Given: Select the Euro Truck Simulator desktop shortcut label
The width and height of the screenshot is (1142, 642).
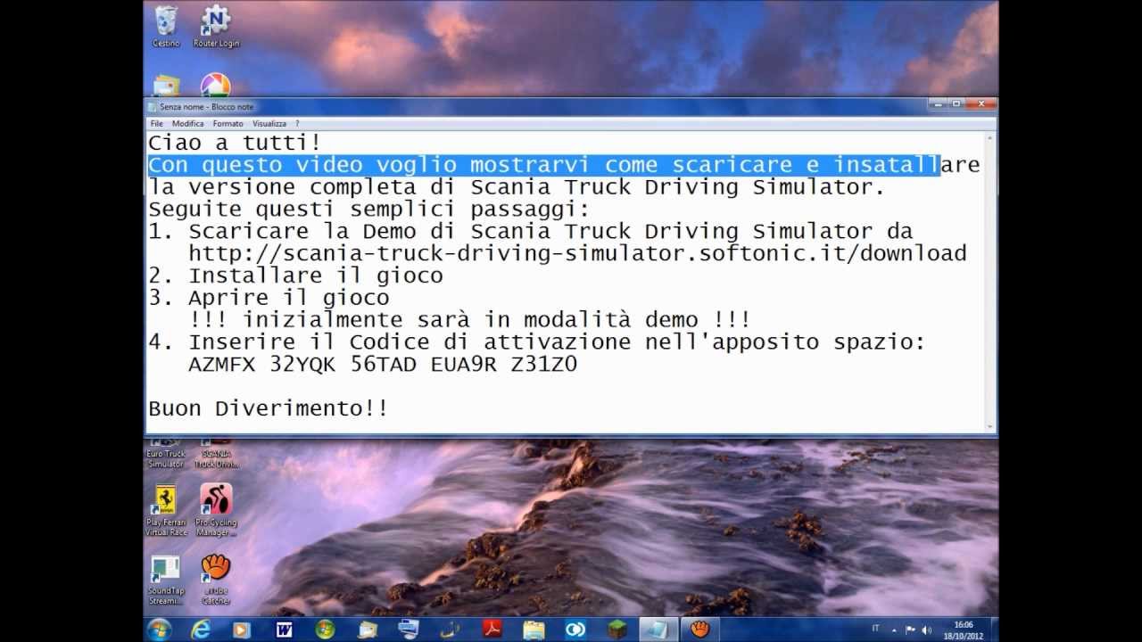Looking at the screenshot, I should [x=166, y=458].
